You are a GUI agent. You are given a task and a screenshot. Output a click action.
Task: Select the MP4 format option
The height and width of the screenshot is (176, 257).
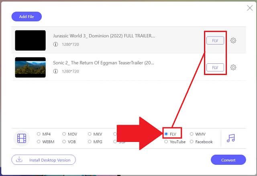(39, 134)
